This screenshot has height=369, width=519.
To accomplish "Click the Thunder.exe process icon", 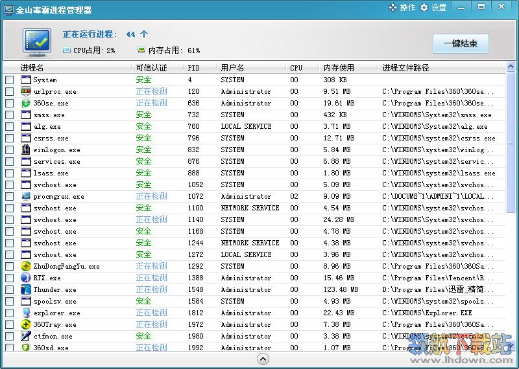I will point(25,290).
